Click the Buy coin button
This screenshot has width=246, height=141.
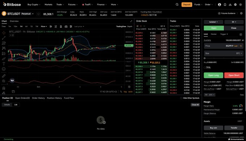click(213, 128)
